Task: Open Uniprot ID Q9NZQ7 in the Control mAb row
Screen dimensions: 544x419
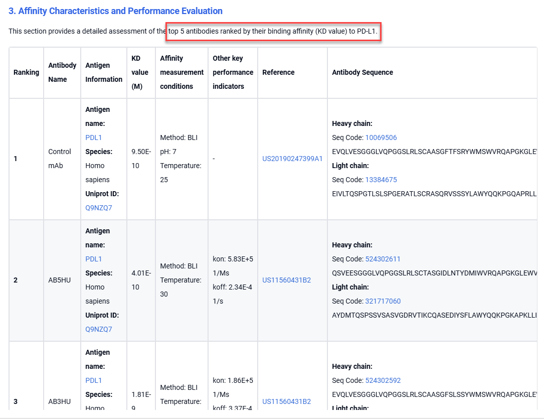Action: pos(99,208)
